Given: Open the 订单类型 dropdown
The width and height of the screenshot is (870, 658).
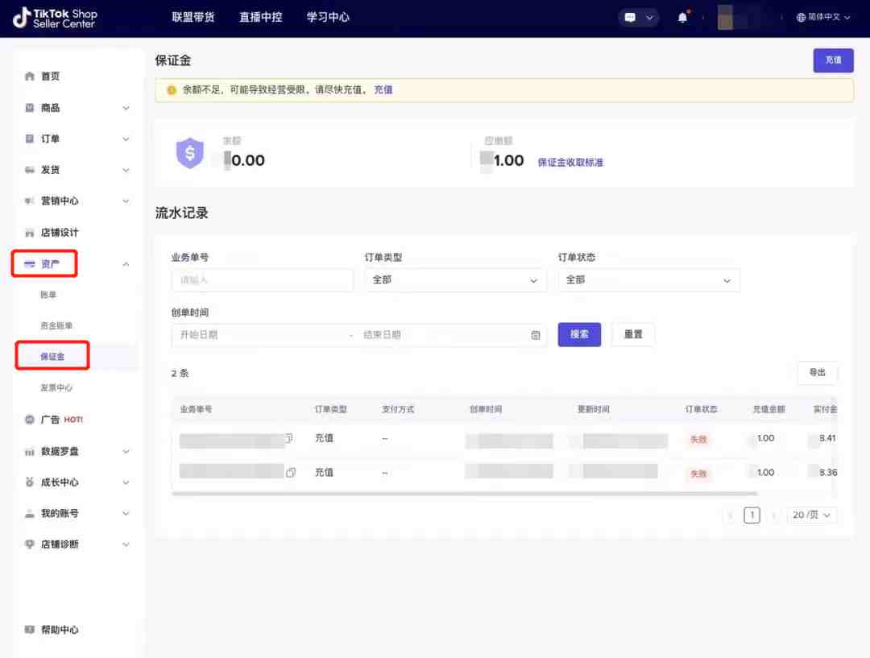Looking at the screenshot, I should click(x=455, y=280).
